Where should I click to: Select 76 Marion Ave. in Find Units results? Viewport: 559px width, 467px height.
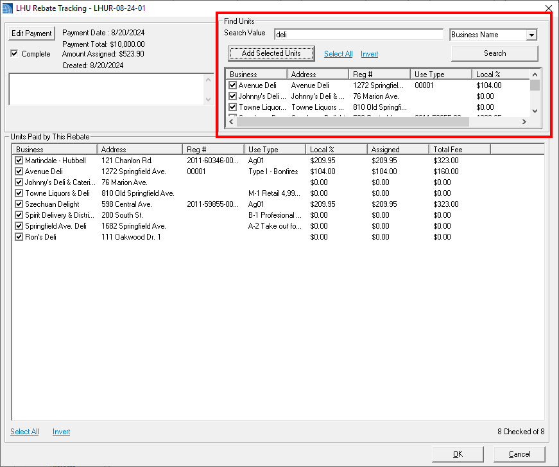click(375, 96)
